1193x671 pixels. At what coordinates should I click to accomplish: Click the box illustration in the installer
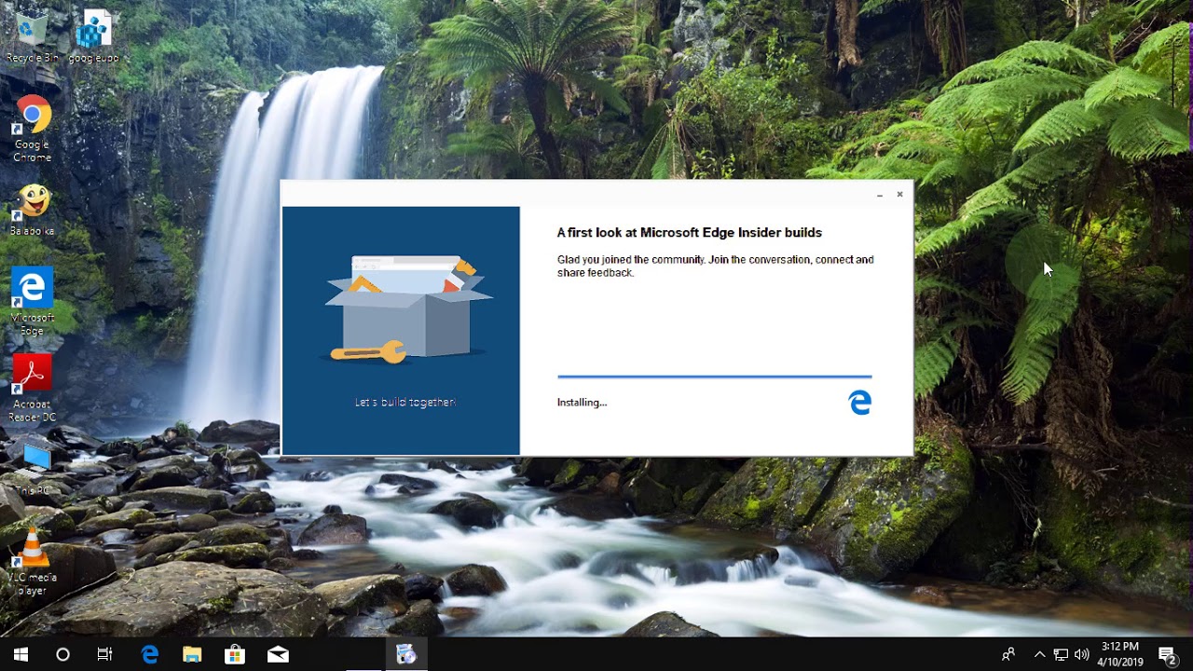(x=408, y=309)
